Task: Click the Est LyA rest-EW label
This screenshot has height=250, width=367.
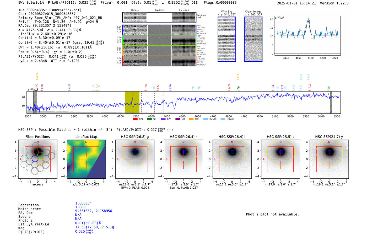Action: (x=34, y=224)
